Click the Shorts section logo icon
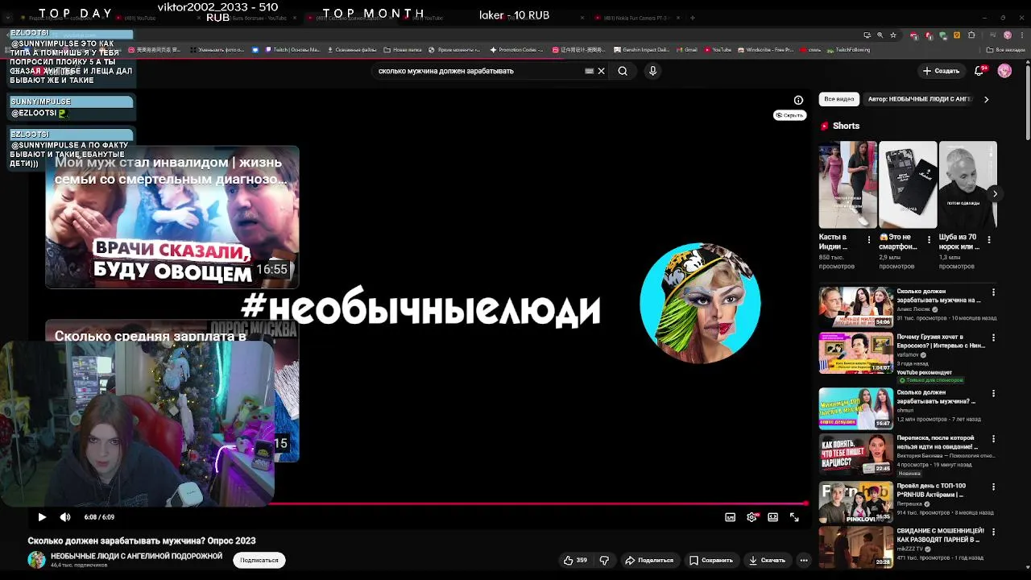Viewport: 1031px width, 580px height. [825, 126]
